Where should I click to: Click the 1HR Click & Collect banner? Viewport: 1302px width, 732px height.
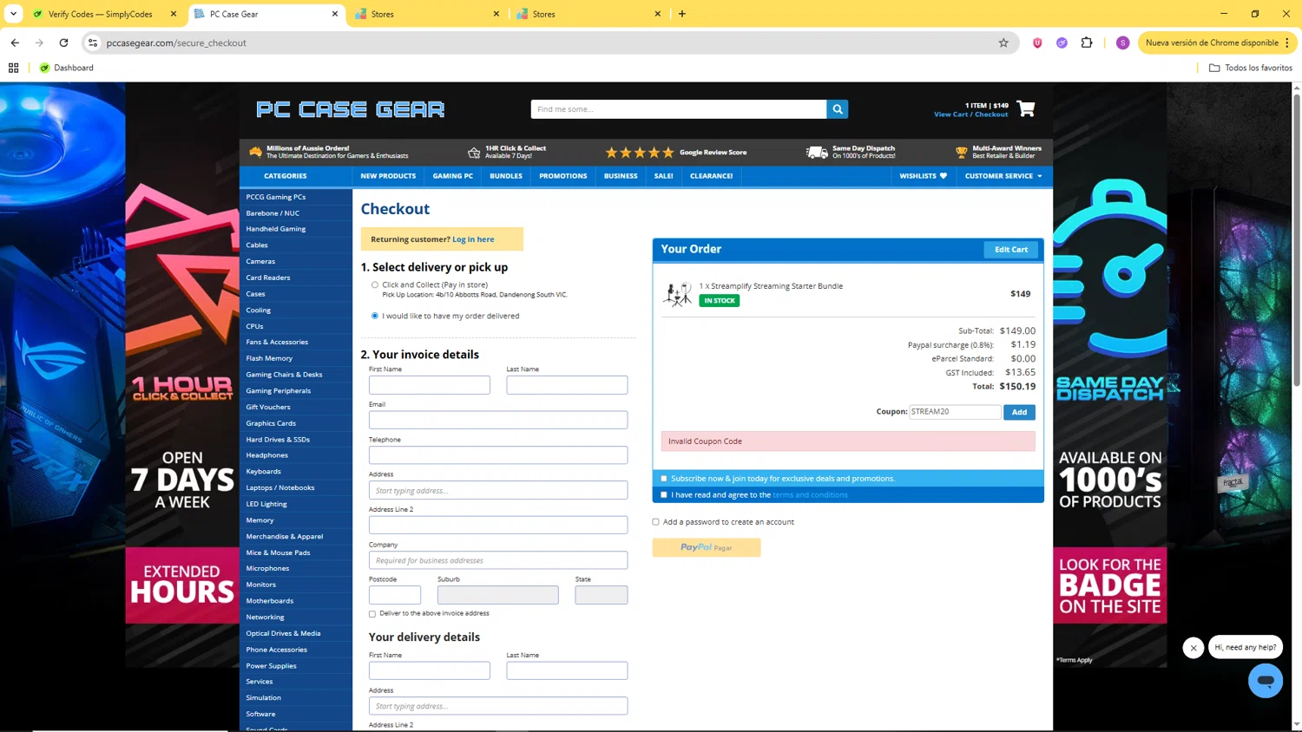(x=507, y=152)
